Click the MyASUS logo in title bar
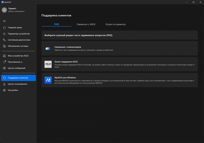Viewport: 204px width, 143px height. click(2, 2)
